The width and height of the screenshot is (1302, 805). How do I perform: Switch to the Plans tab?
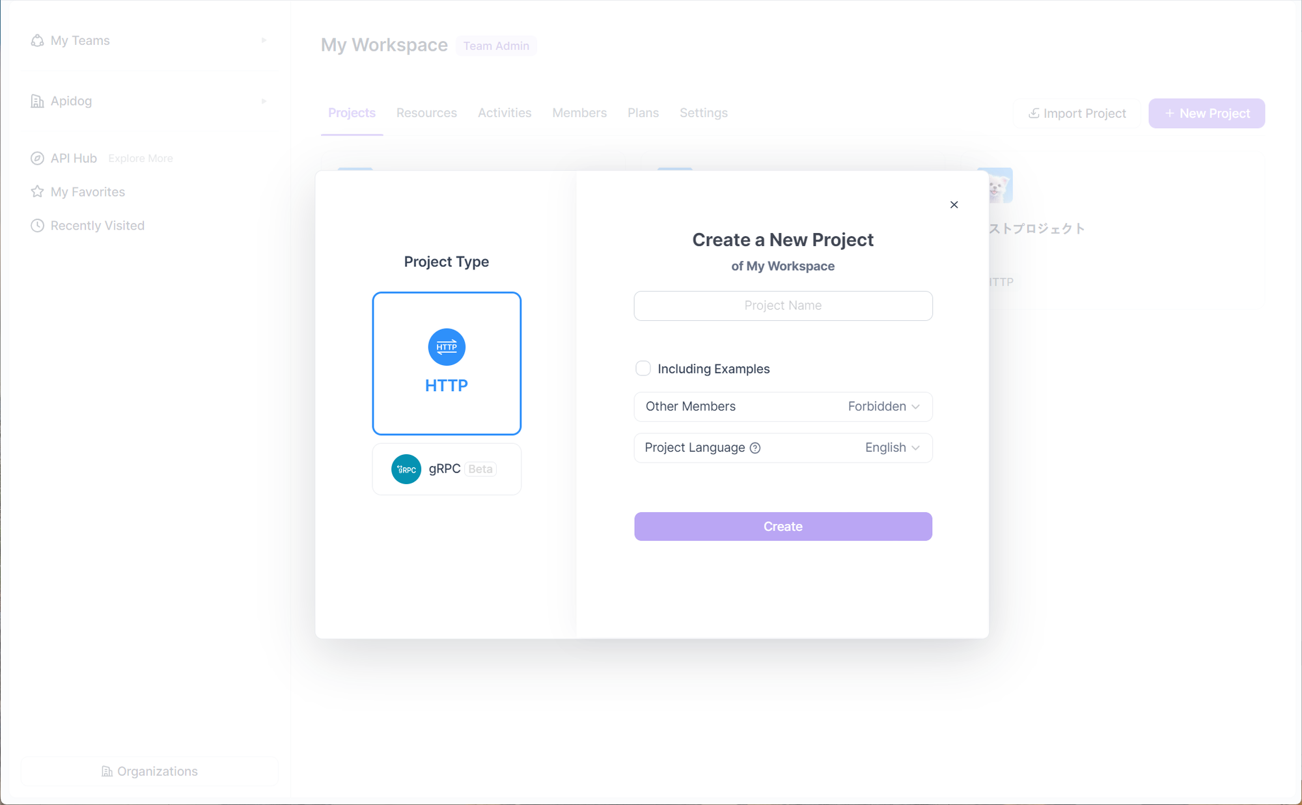click(644, 113)
